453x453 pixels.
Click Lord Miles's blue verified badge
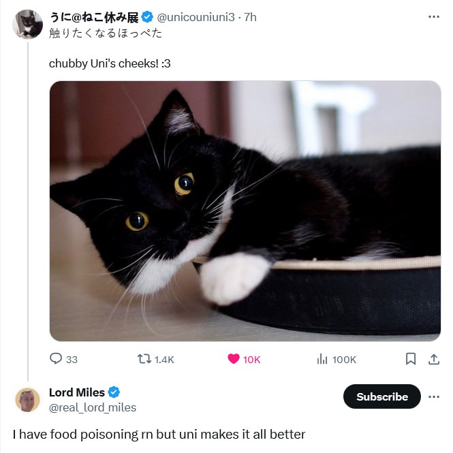click(114, 392)
